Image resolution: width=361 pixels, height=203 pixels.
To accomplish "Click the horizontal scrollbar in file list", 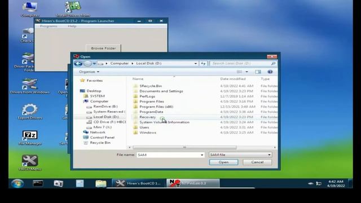I will 184,147.
